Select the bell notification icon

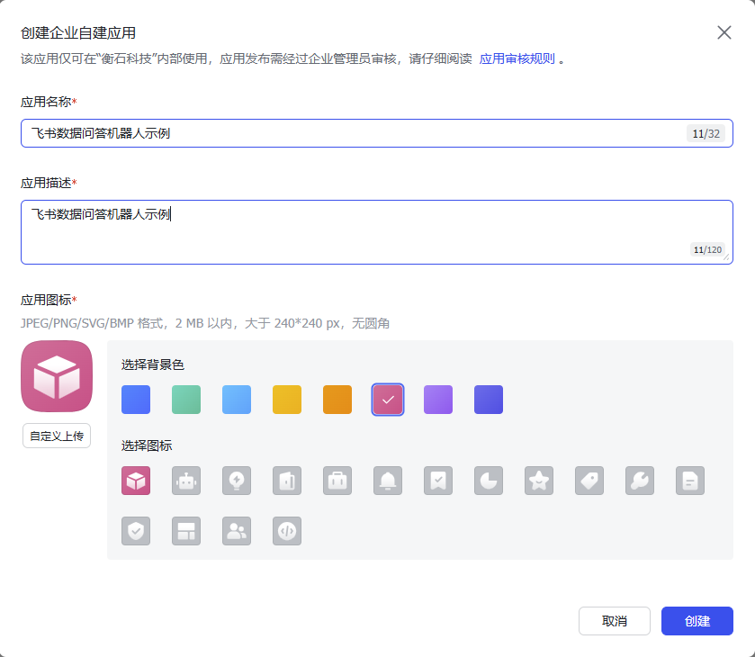pos(388,481)
